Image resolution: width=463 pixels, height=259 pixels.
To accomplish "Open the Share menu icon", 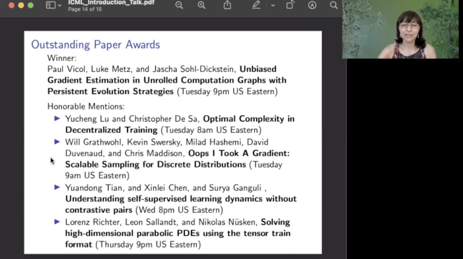I will tap(227, 5).
